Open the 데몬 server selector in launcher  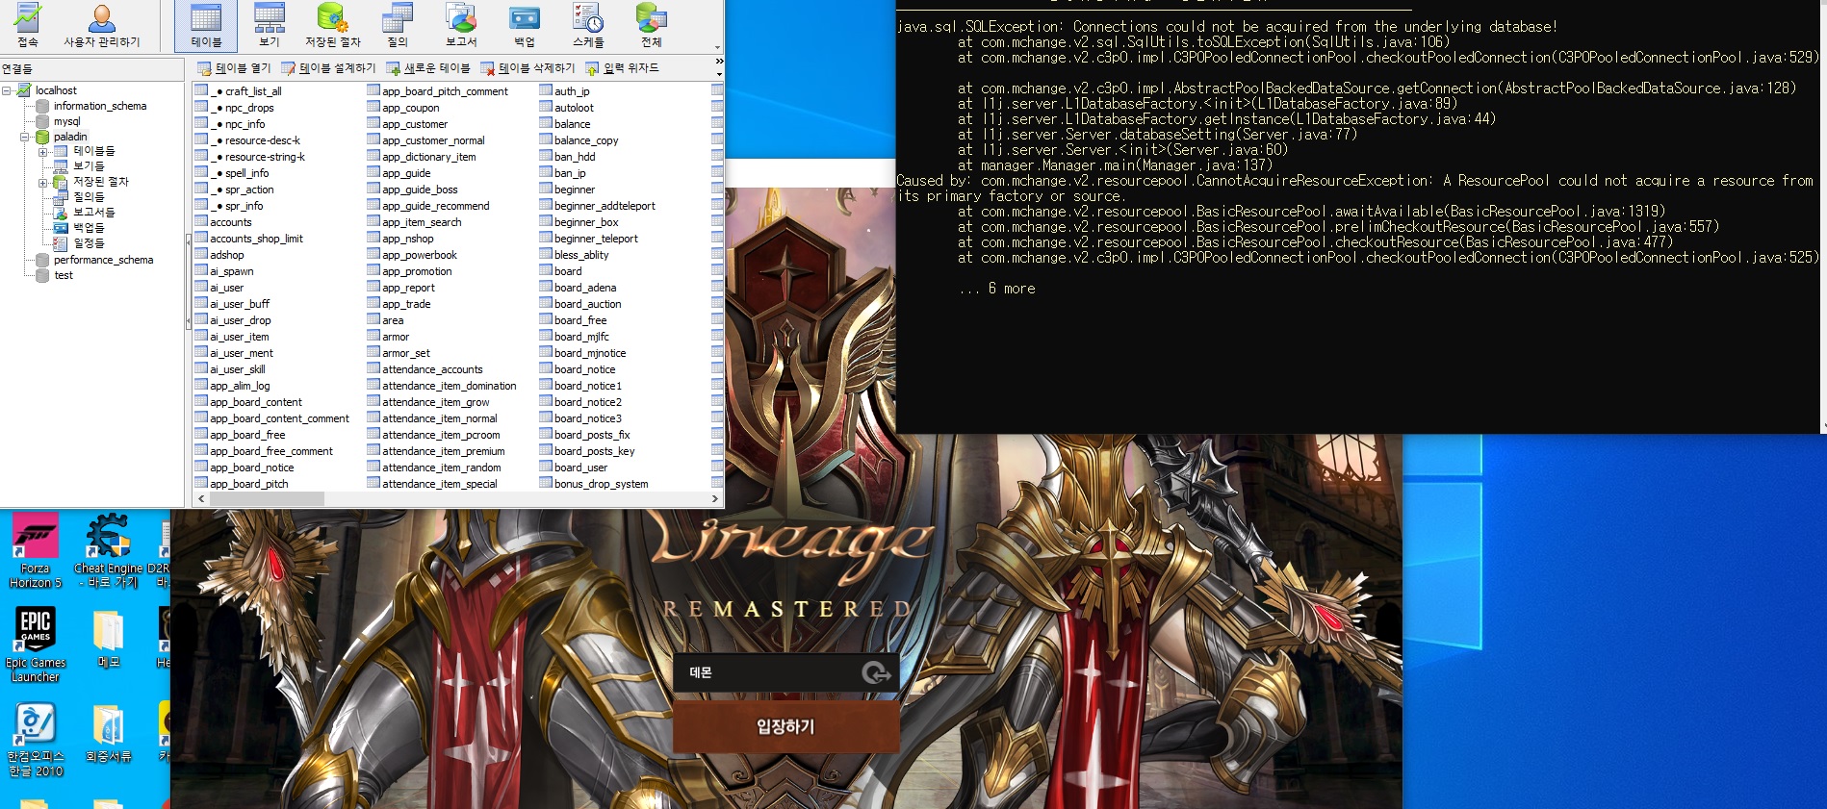[x=786, y=672]
